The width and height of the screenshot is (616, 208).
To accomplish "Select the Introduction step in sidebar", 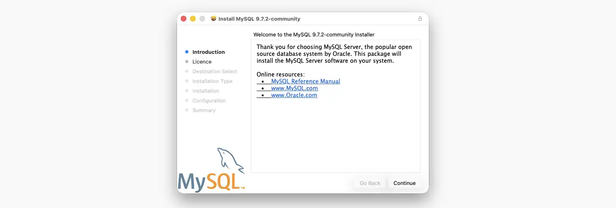I will click(208, 52).
